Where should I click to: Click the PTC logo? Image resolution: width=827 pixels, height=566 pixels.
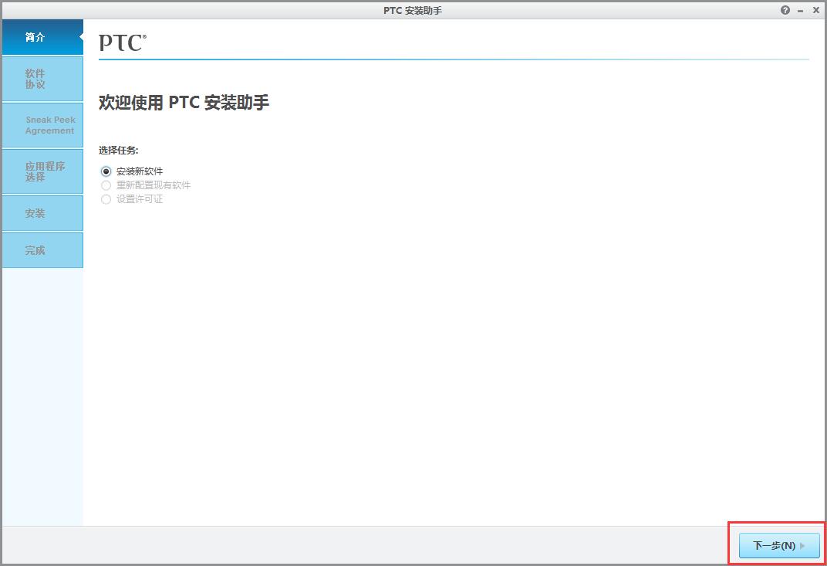pyautogui.click(x=123, y=42)
